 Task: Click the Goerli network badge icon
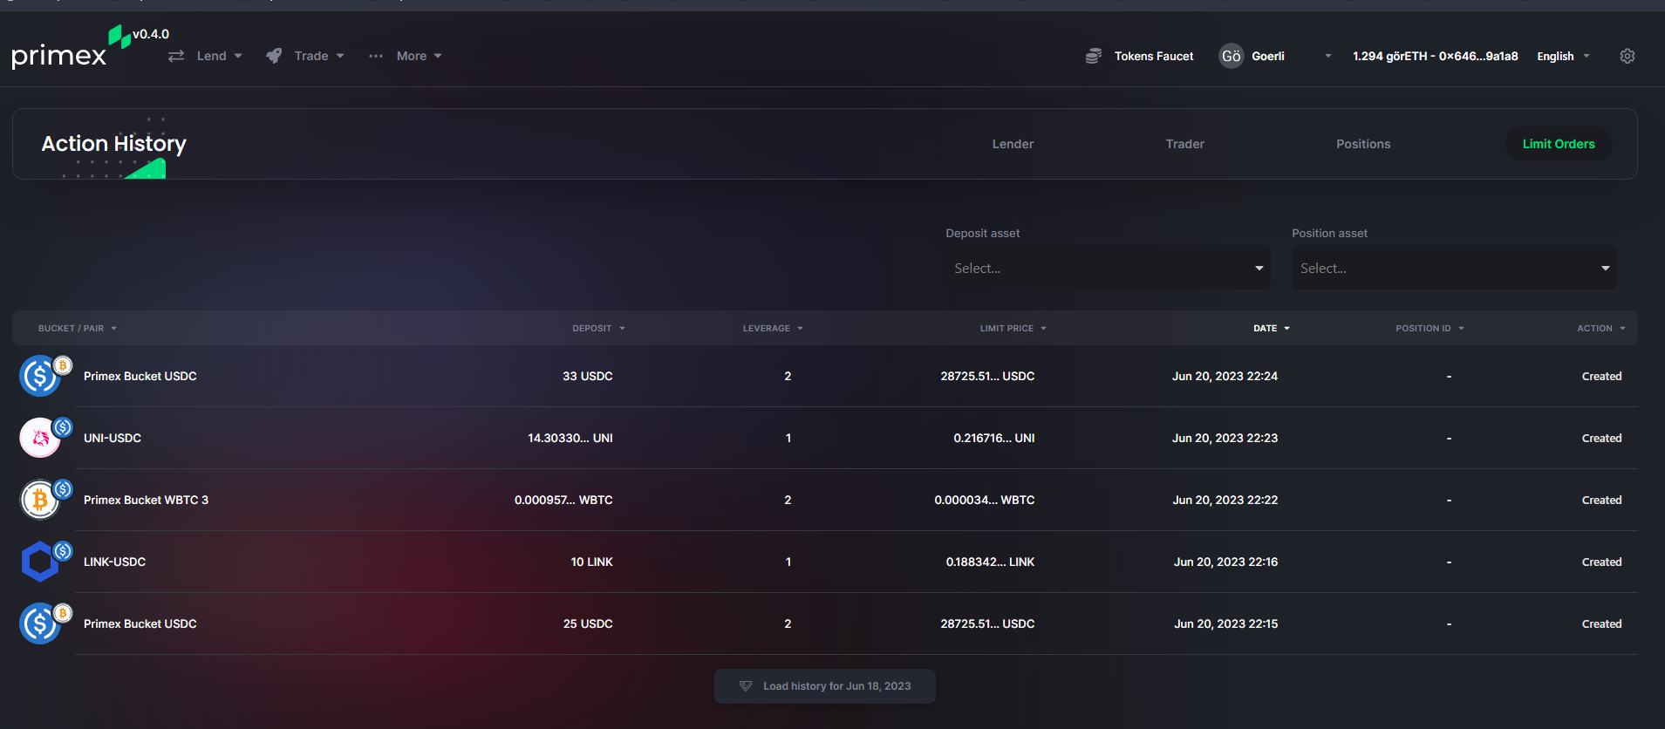(1231, 56)
